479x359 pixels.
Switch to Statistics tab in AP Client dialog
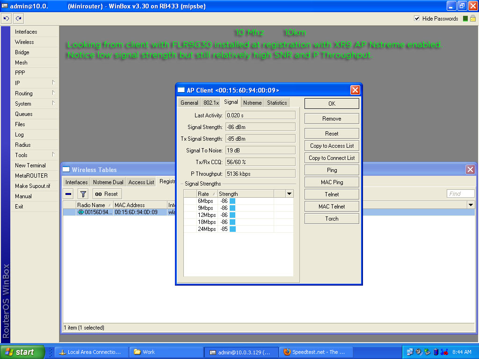point(277,103)
